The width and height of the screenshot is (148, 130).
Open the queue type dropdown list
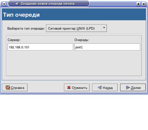76,28
